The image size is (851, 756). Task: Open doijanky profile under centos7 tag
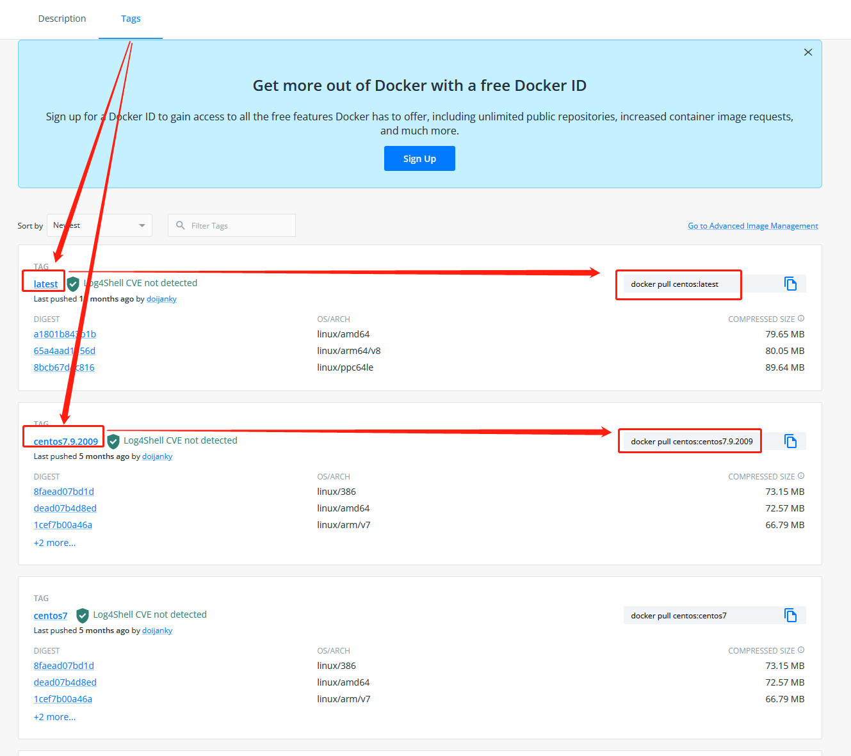(157, 631)
